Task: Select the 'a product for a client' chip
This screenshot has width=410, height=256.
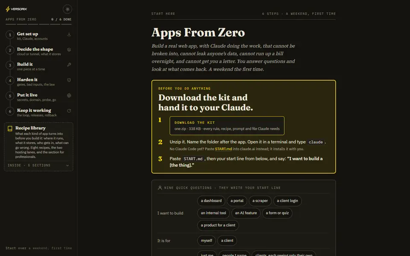Action: [x=218, y=225]
